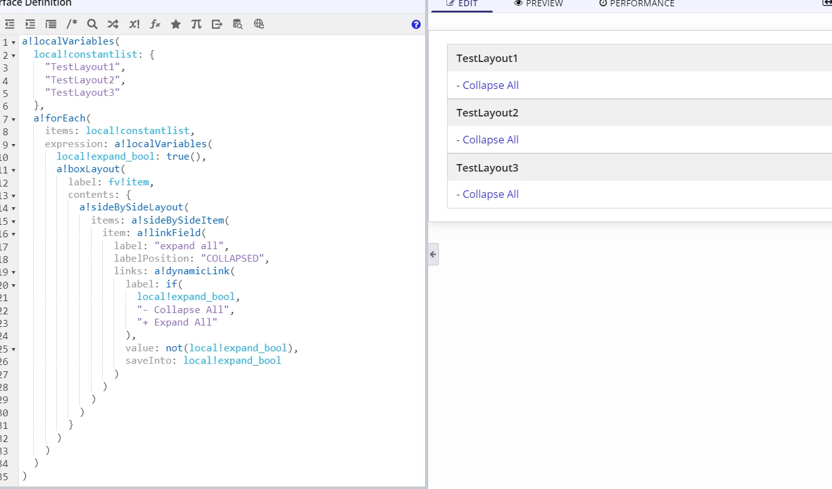Click the globe toolbar icon
Viewport: 832px width, 489px height.
pos(259,24)
